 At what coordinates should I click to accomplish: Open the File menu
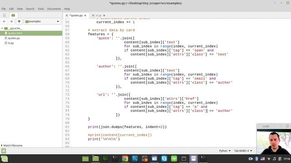point(4,9)
